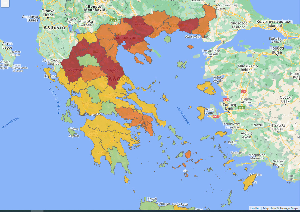Select the Αθήνα label in Attica
Image resolution: width=300 pixels, height=212 pixels.
pos(145,123)
